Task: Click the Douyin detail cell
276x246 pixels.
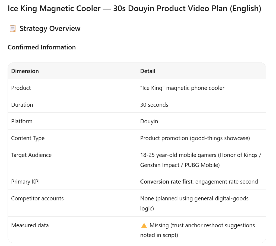Action: 149,121
